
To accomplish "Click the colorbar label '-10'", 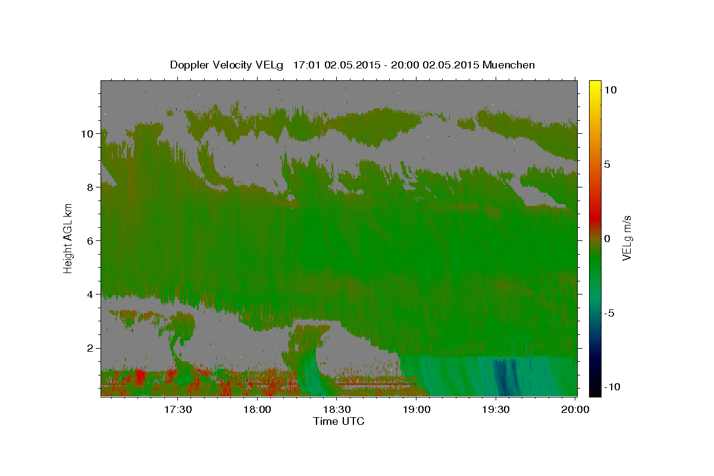I will click(x=612, y=387).
